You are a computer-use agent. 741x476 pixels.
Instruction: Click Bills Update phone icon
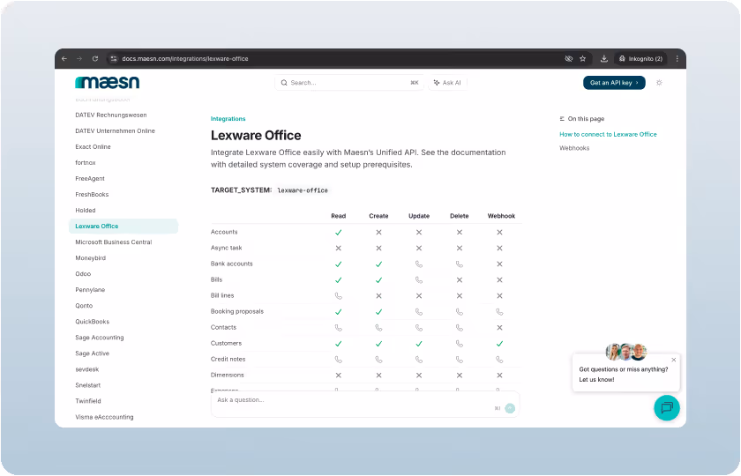[x=419, y=280]
